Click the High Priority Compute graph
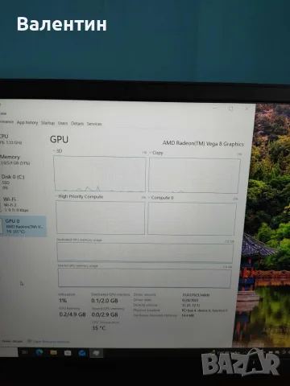The height and width of the screenshot is (386, 290). coord(100,218)
